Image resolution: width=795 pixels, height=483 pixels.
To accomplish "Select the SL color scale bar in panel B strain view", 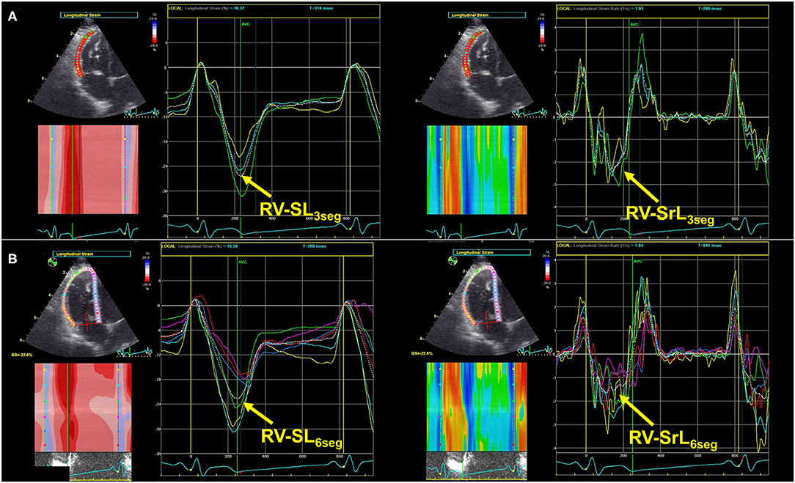I will pos(146,270).
